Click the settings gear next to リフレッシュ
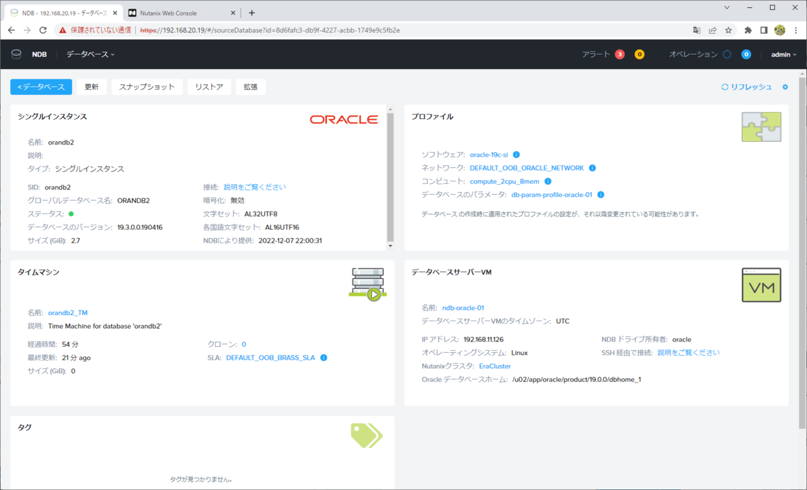 tap(785, 87)
